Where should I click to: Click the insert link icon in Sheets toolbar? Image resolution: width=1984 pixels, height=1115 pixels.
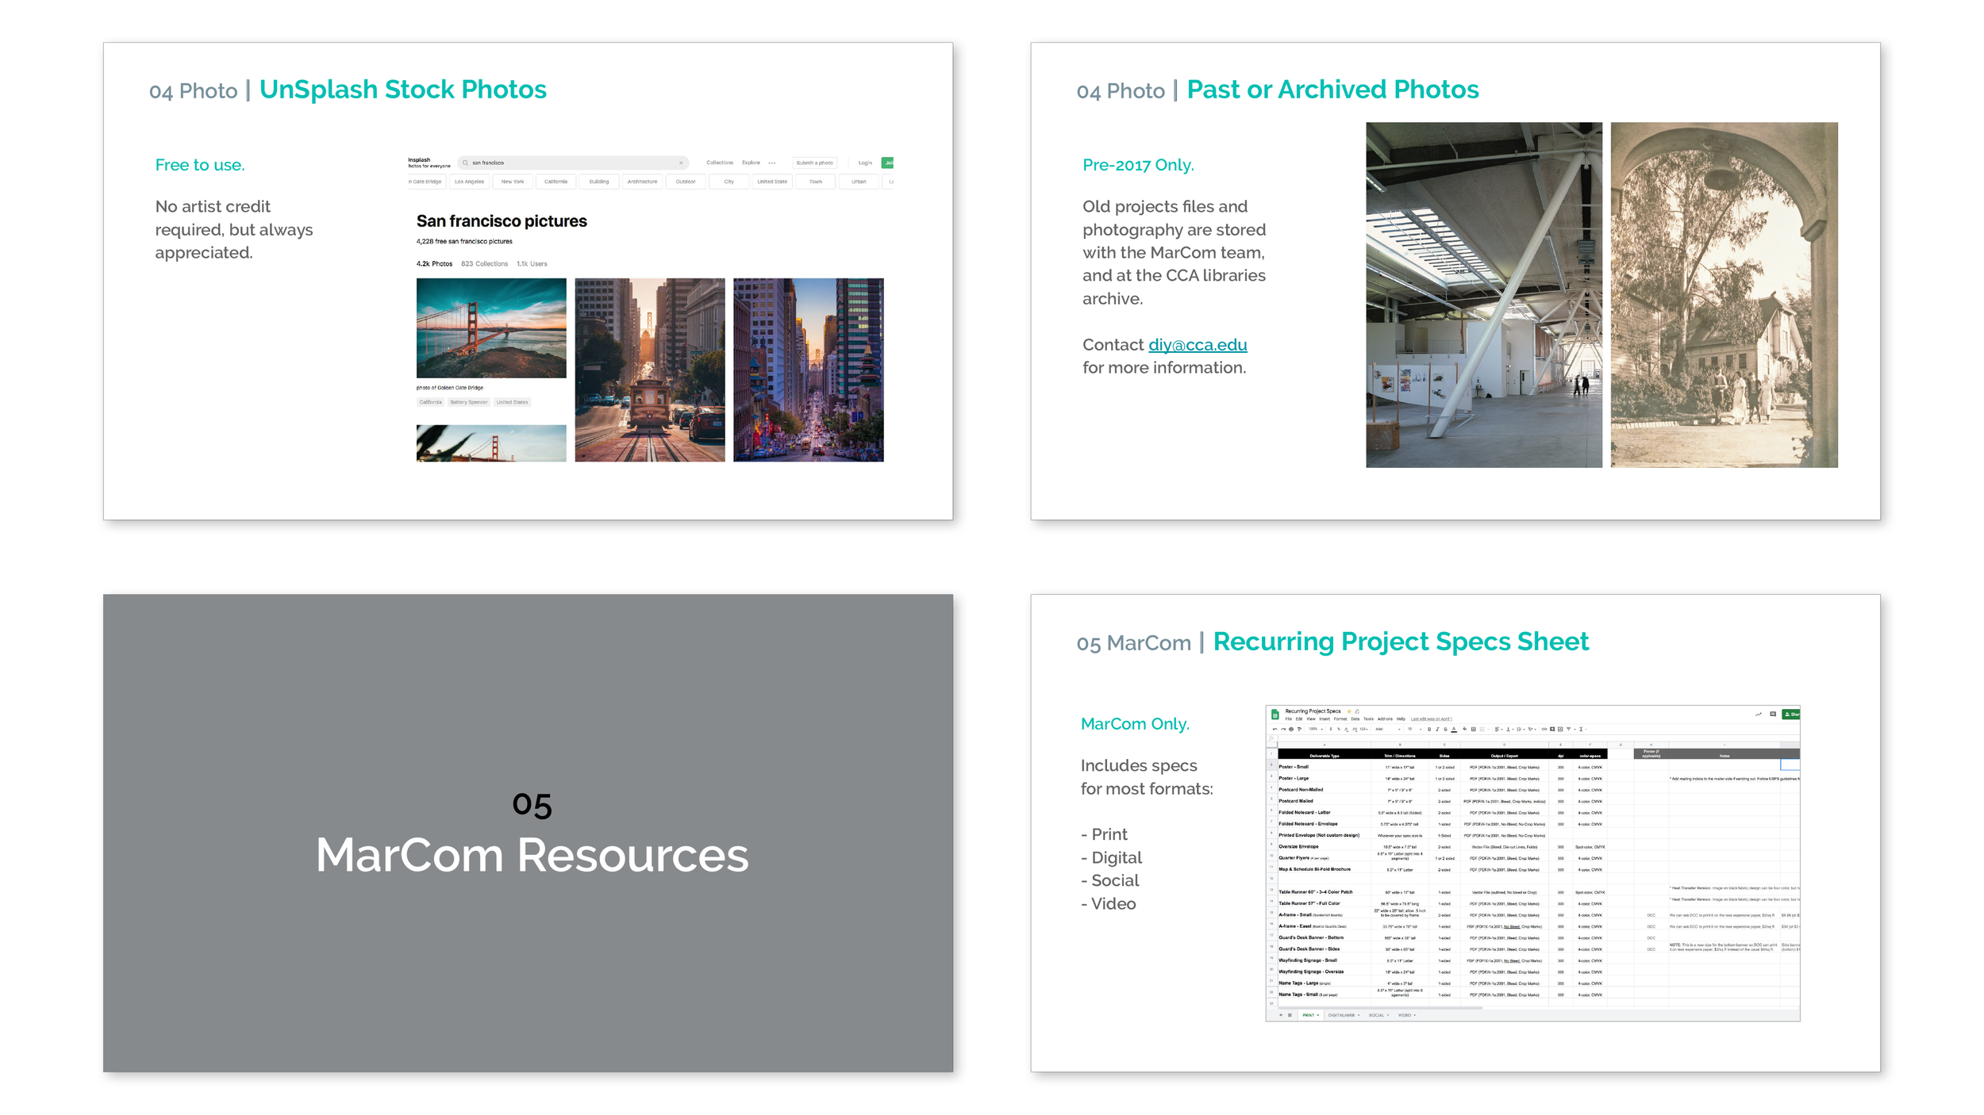click(x=1544, y=729)
